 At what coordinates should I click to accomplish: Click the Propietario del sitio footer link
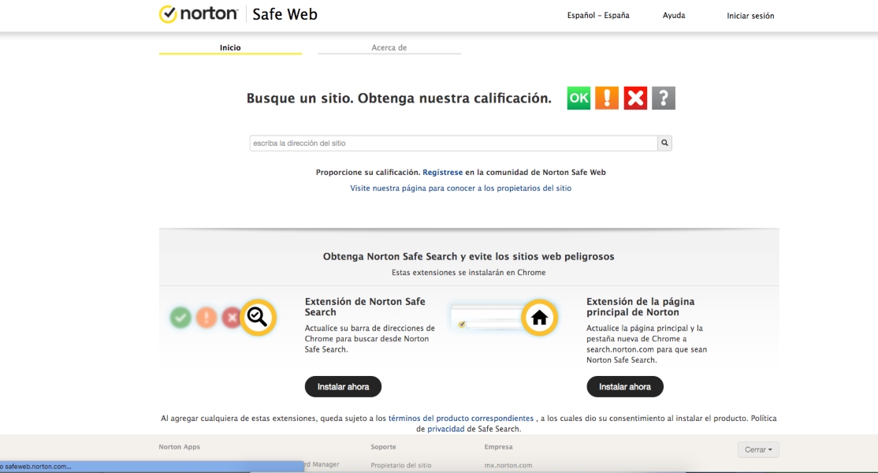point(401,465)
